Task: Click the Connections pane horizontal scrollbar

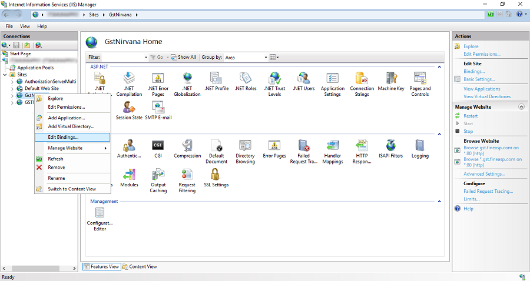Action: pos(39,269)
